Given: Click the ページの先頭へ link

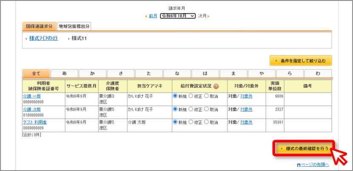Looking at the screenshot, I should pos(315,165).
